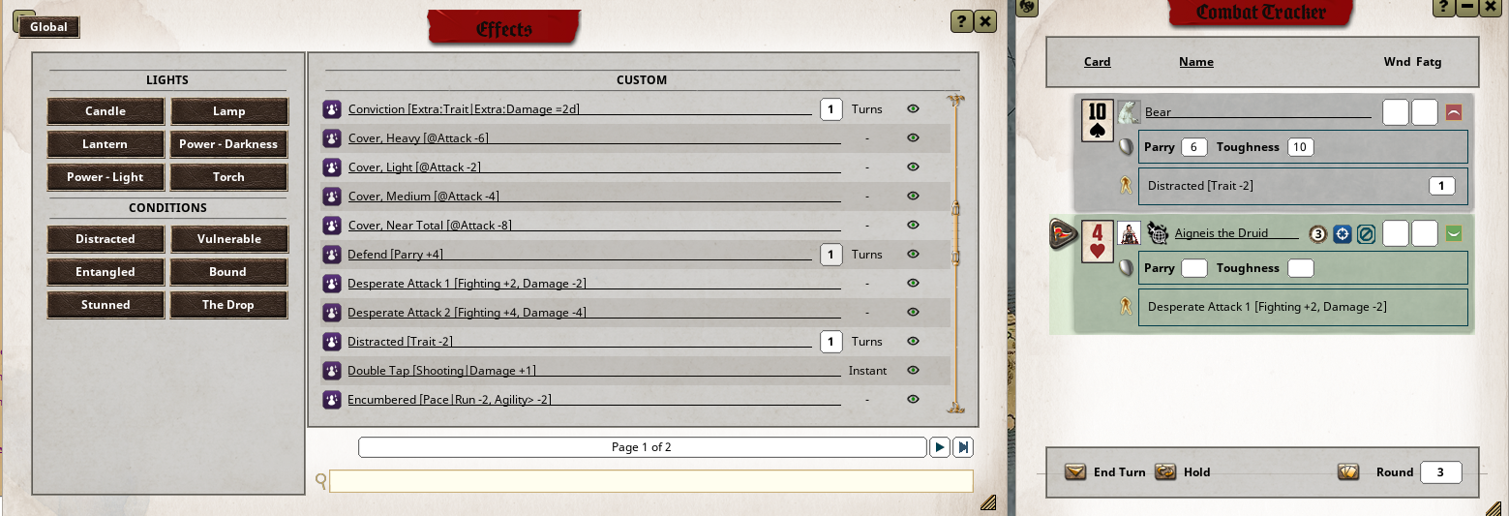The width and height of the screenshot is (1509, 516).
Task: Toggle visibility eye for Distracted effect
Action: 912,342
